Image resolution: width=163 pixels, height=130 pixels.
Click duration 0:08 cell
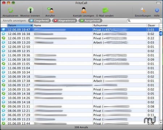click(151, 107)
